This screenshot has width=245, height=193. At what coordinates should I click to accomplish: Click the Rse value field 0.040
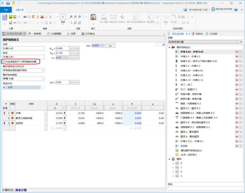coord(62,48)
